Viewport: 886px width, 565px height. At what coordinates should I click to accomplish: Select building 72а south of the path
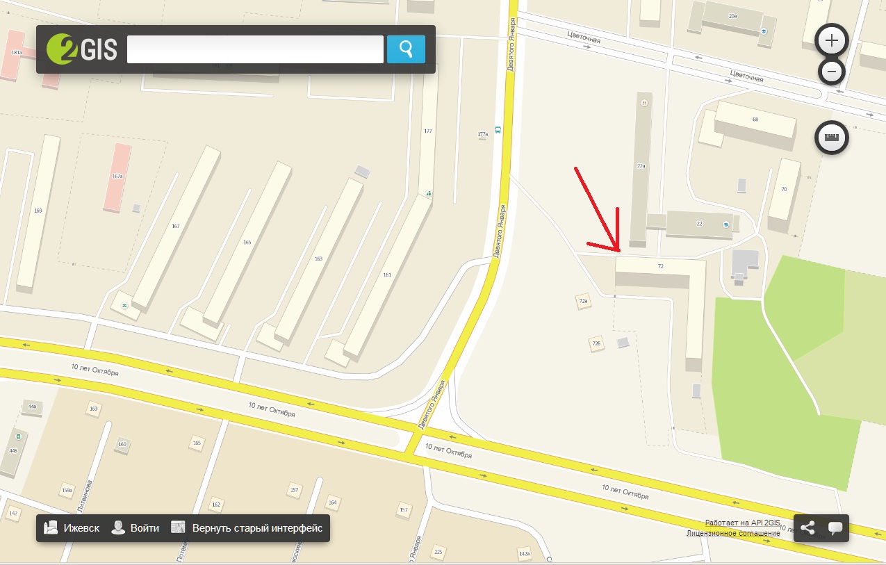[x=584, y=301]
